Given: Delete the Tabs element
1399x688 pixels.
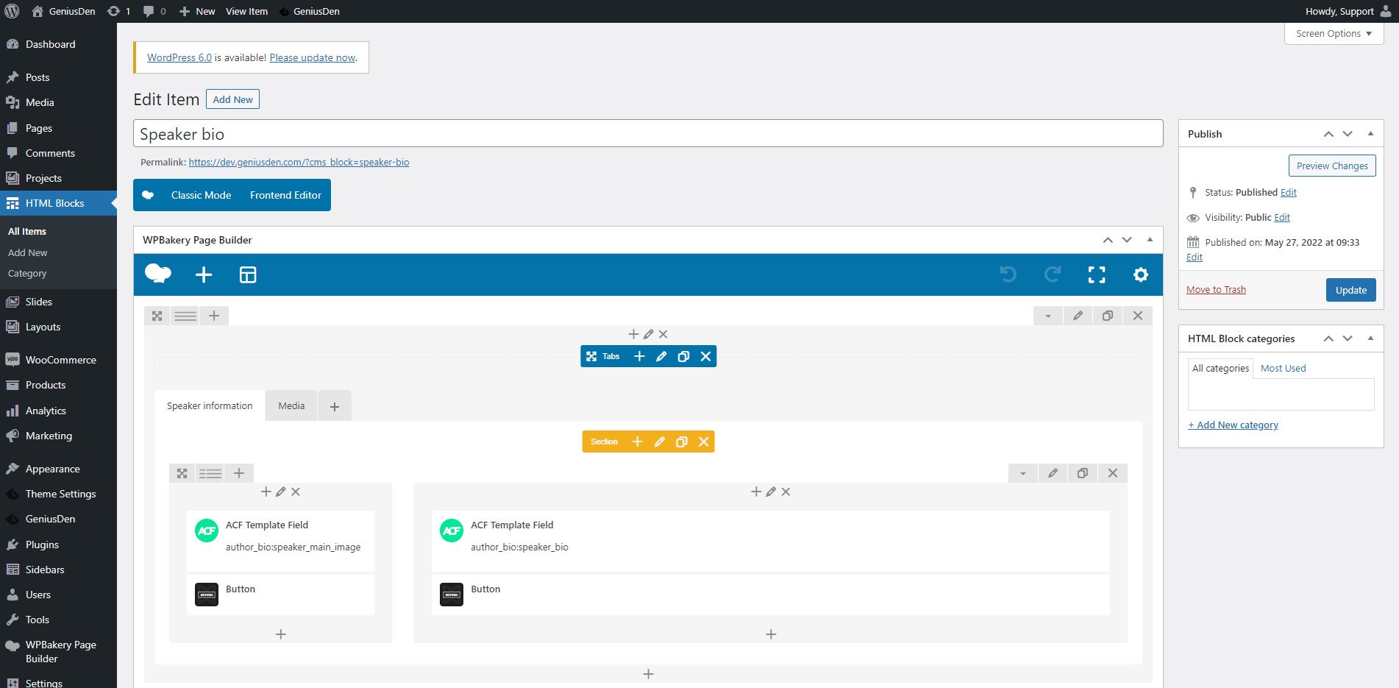Looking at the screenshot, I should coord(705,356).
